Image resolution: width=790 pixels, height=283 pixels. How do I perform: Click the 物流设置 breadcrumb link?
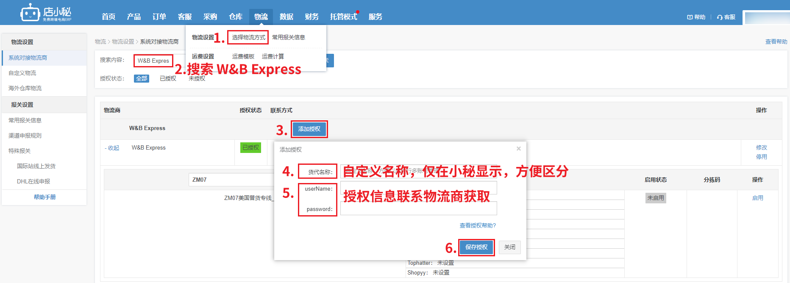click(123, 42)
